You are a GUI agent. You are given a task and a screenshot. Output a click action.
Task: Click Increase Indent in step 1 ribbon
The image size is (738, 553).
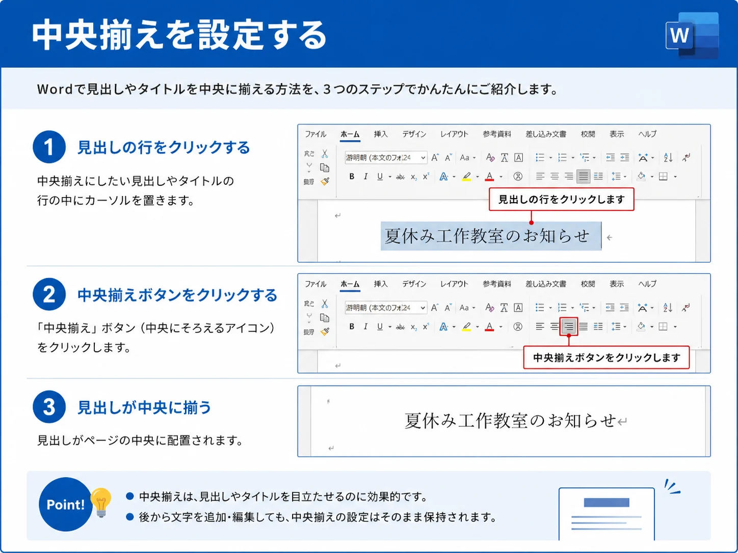(624, 158)
